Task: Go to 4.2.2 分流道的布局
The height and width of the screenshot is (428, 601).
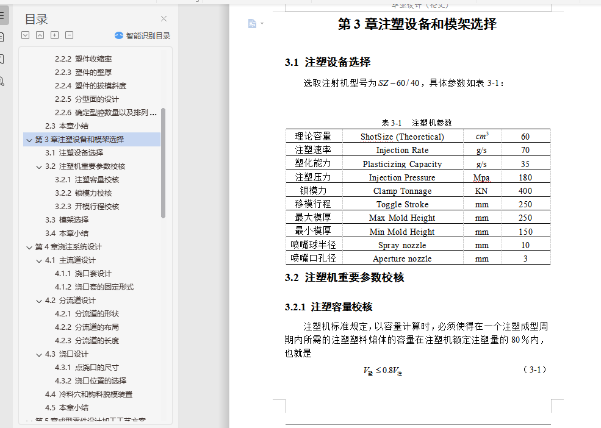Action: 87,327
